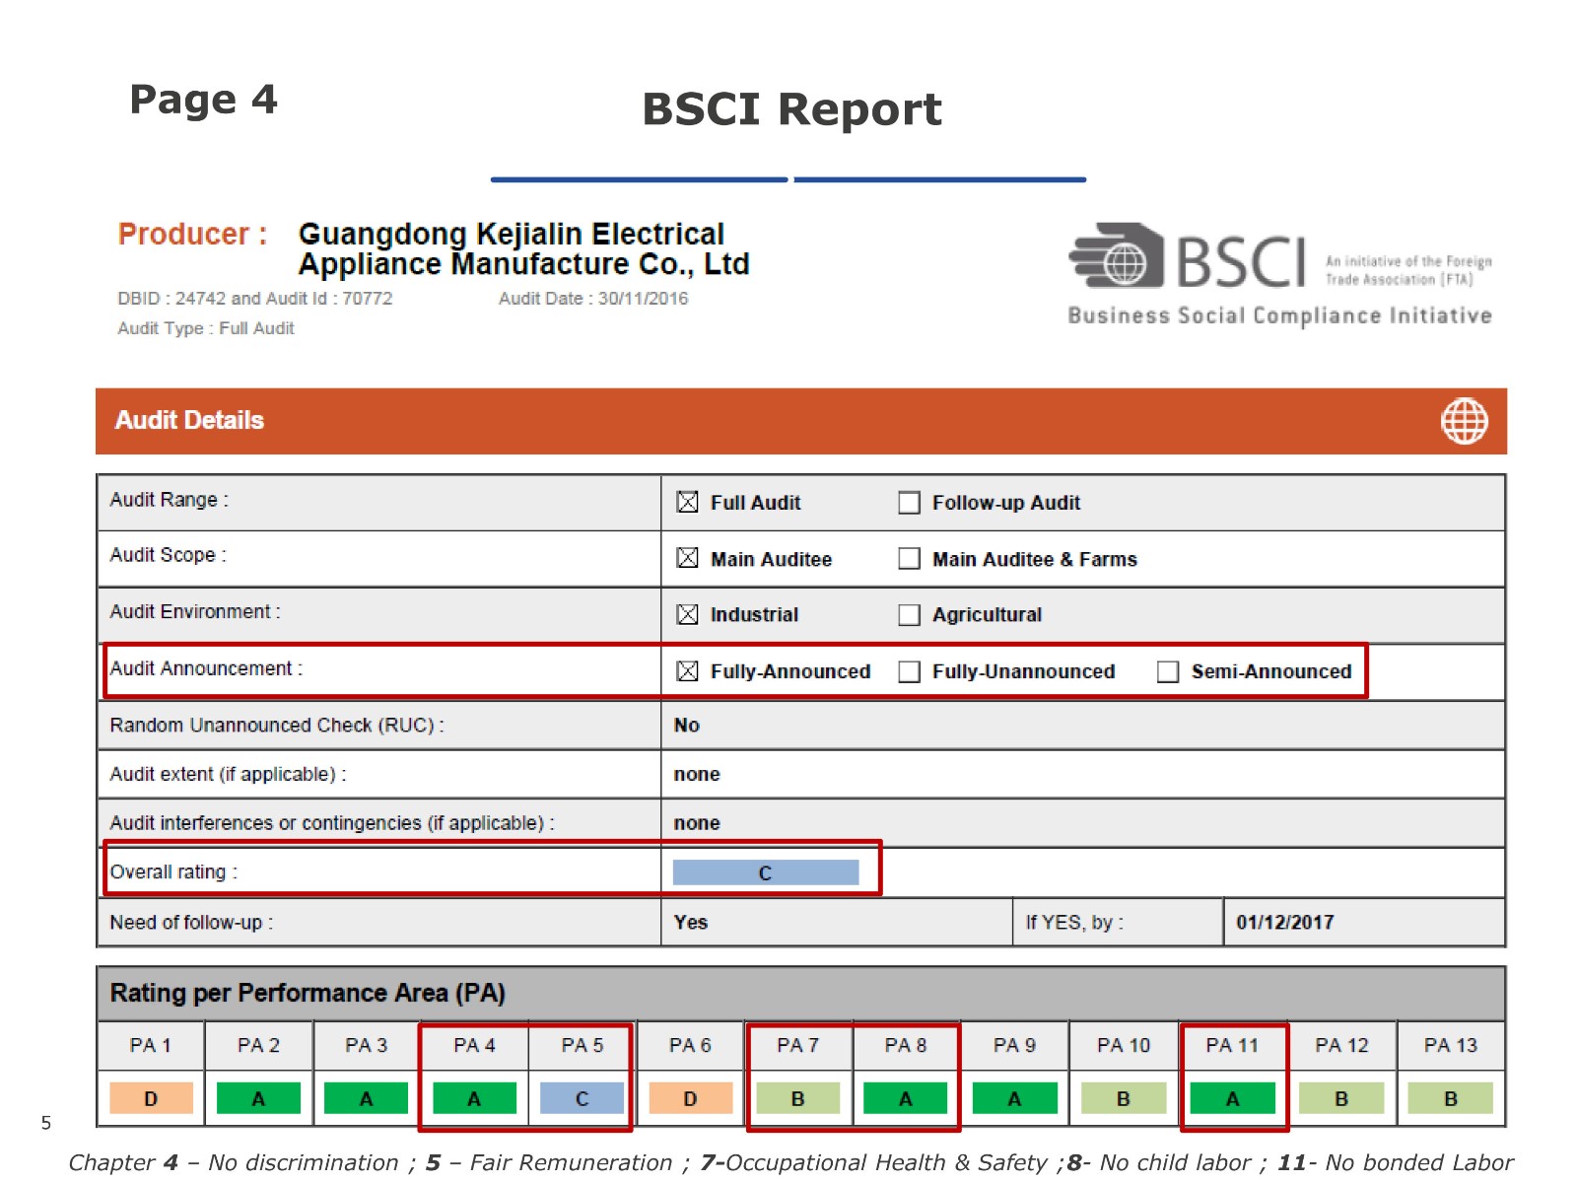Check the Fully-Unannounced box

pyautogui.click(x=909, y=671)
